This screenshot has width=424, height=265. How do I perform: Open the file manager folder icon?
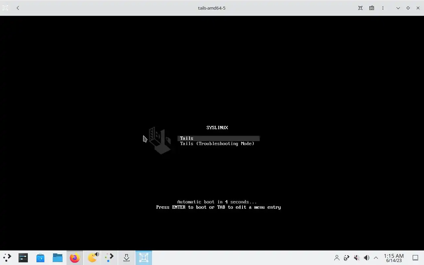pos(58,258)
